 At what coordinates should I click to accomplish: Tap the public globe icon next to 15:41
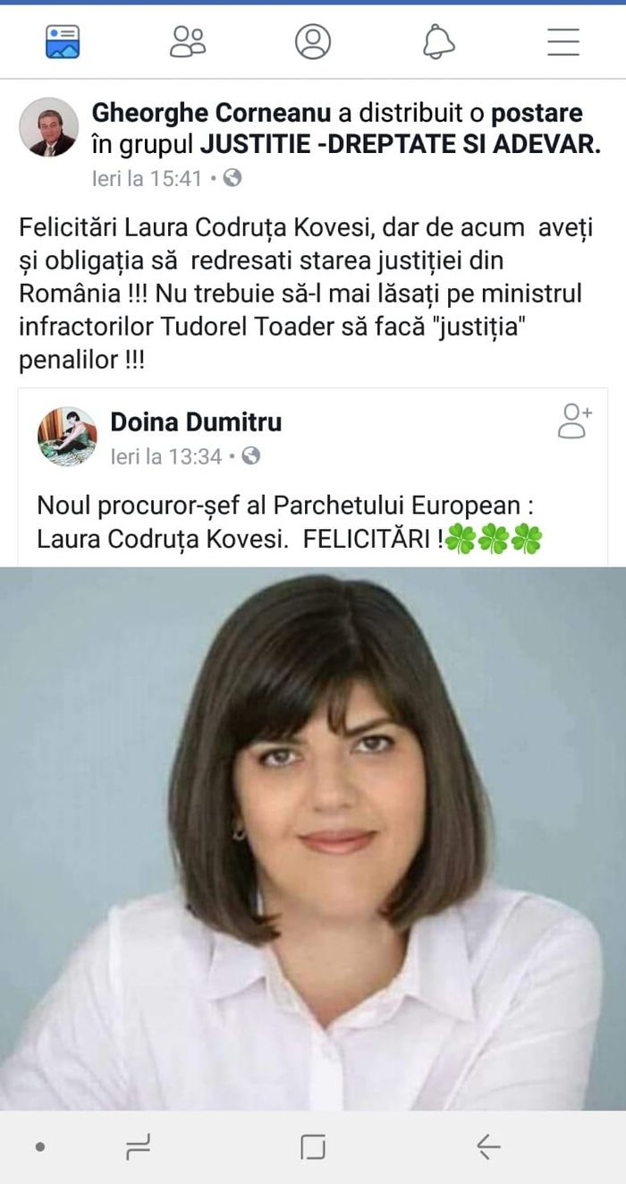point(233,178)
